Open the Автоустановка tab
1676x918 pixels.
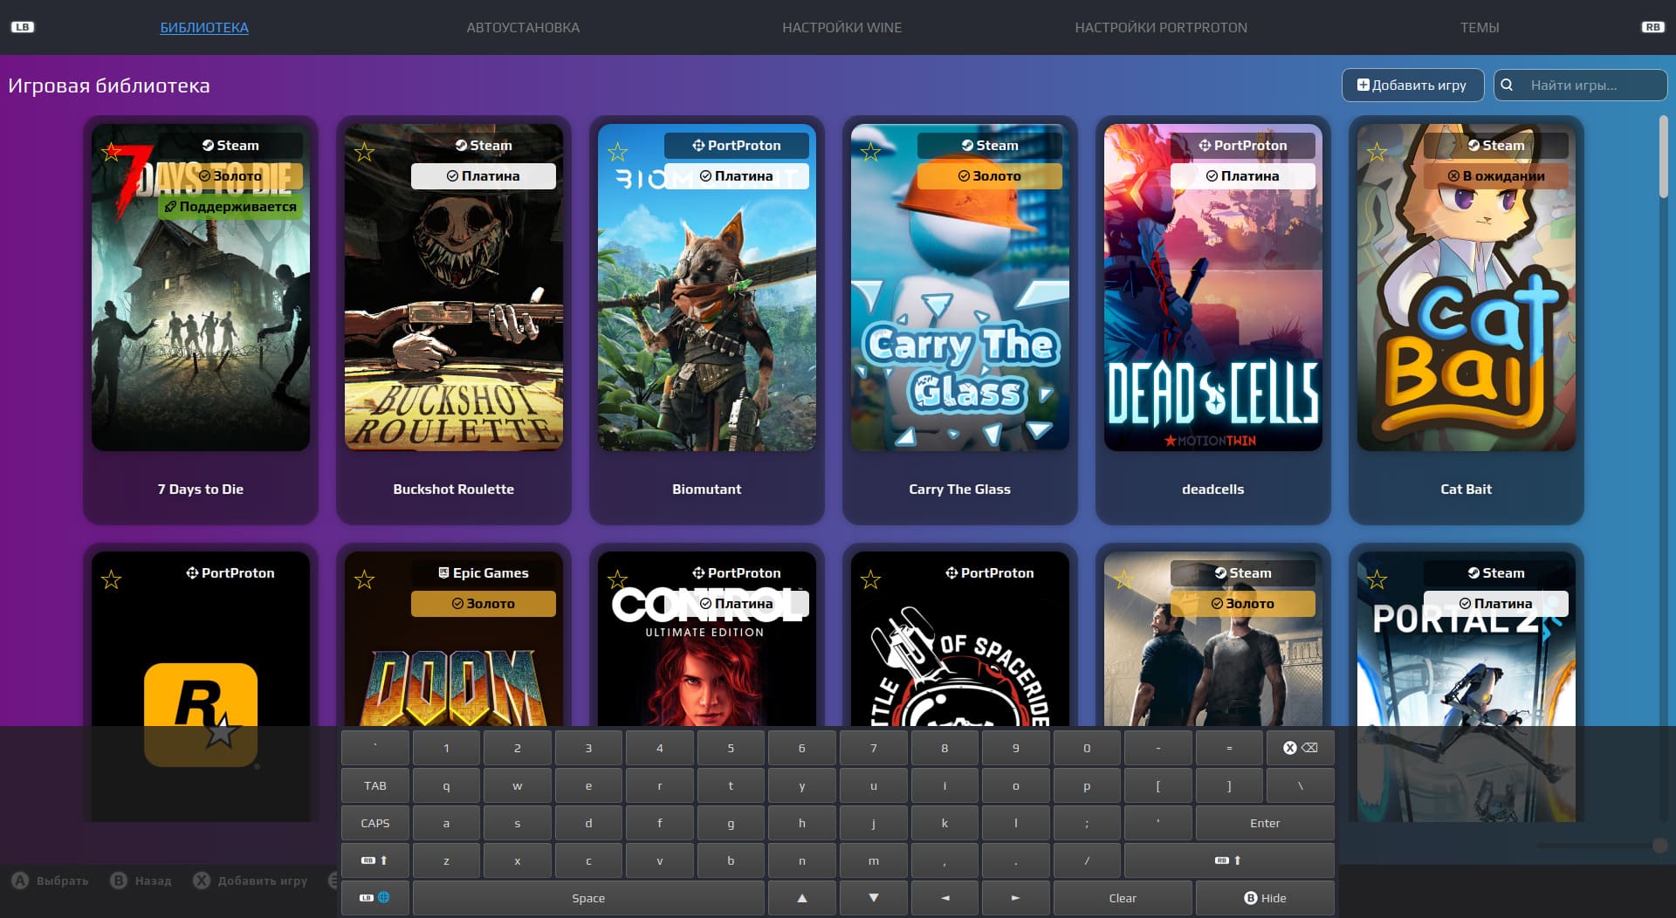pyautogui.click(x=523, y=28)
